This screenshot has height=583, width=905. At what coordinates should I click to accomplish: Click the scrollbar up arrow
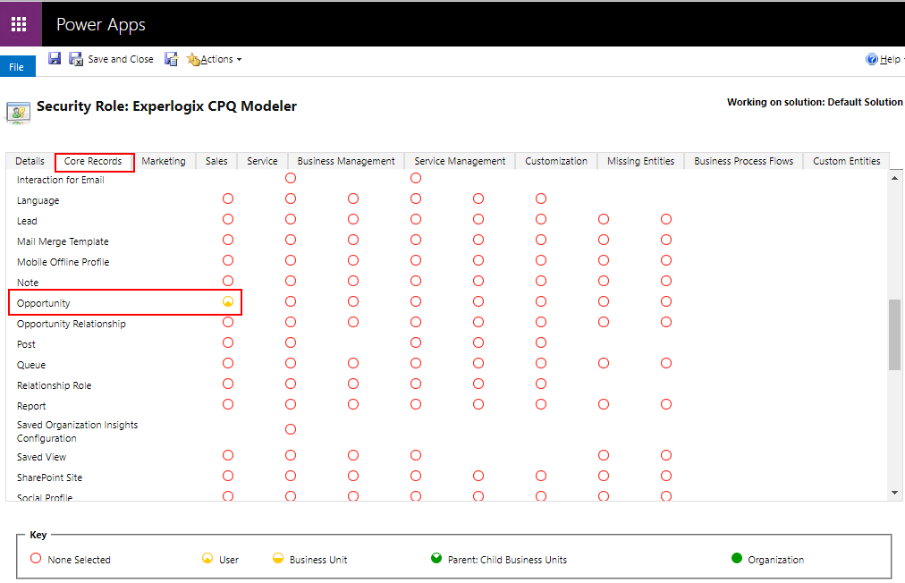click(894, 178)
